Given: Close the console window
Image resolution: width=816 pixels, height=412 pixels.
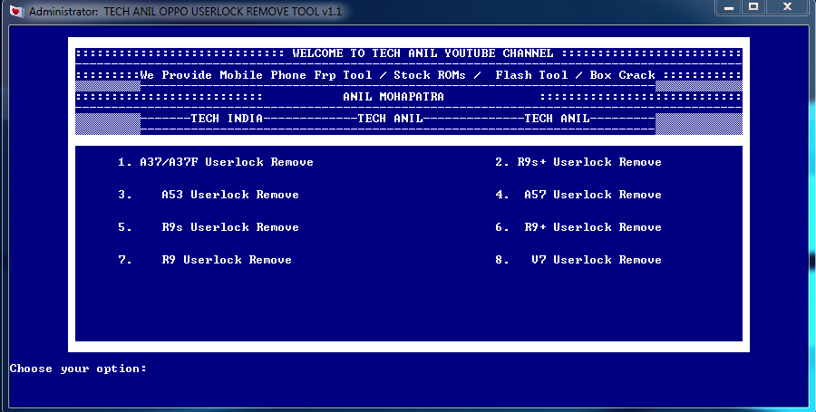Looking at the screenshot, I should tap(787, 6).
